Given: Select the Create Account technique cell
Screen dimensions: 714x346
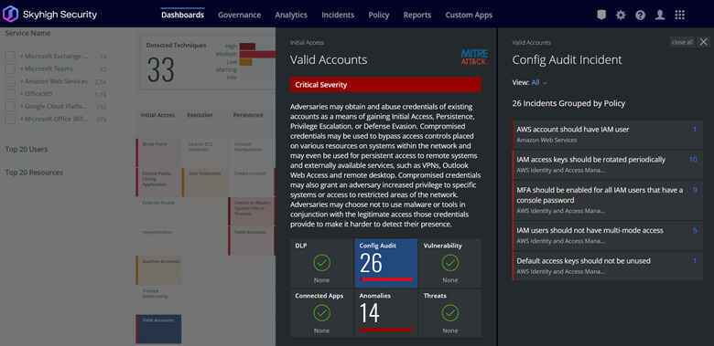Looking at the screenshot, I should click(x=252, y=182).
